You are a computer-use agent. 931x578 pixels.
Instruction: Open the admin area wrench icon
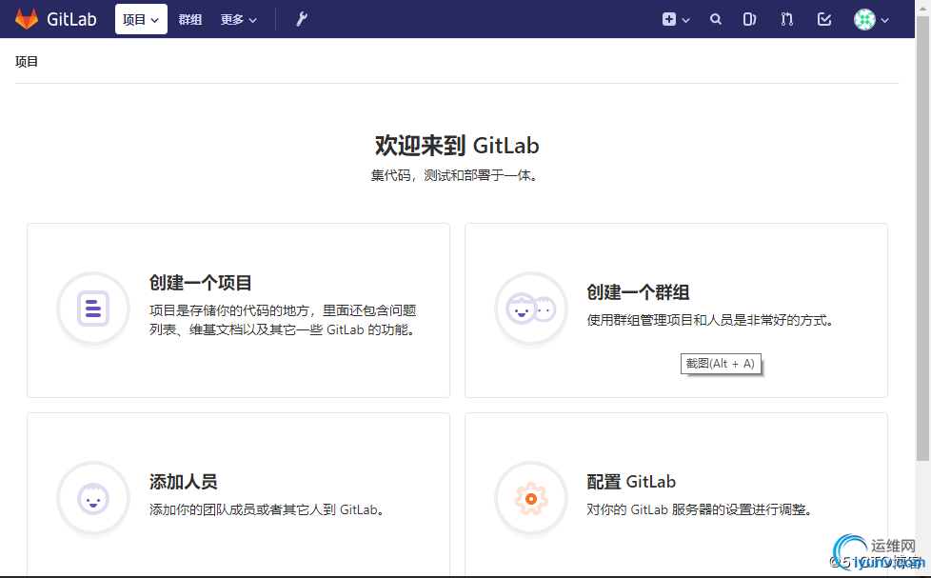[302, 19]
